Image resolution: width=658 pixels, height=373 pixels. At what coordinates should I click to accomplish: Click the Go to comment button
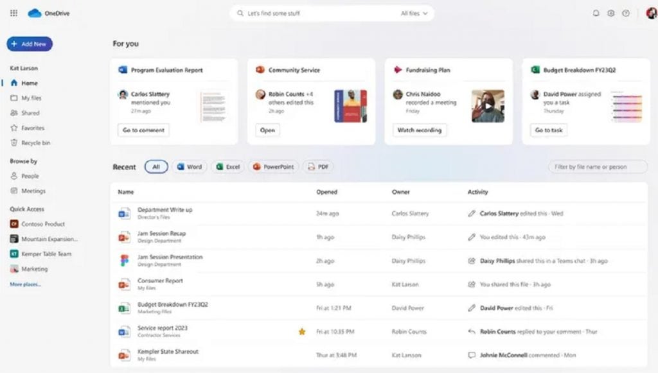coord(143,130)
